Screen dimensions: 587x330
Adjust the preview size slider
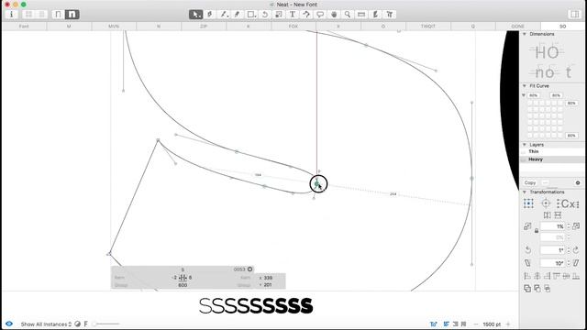tap(106, 324)
